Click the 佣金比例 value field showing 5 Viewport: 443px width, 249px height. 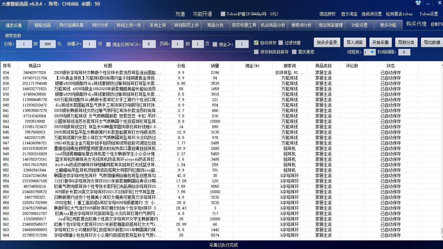(149, 44)
